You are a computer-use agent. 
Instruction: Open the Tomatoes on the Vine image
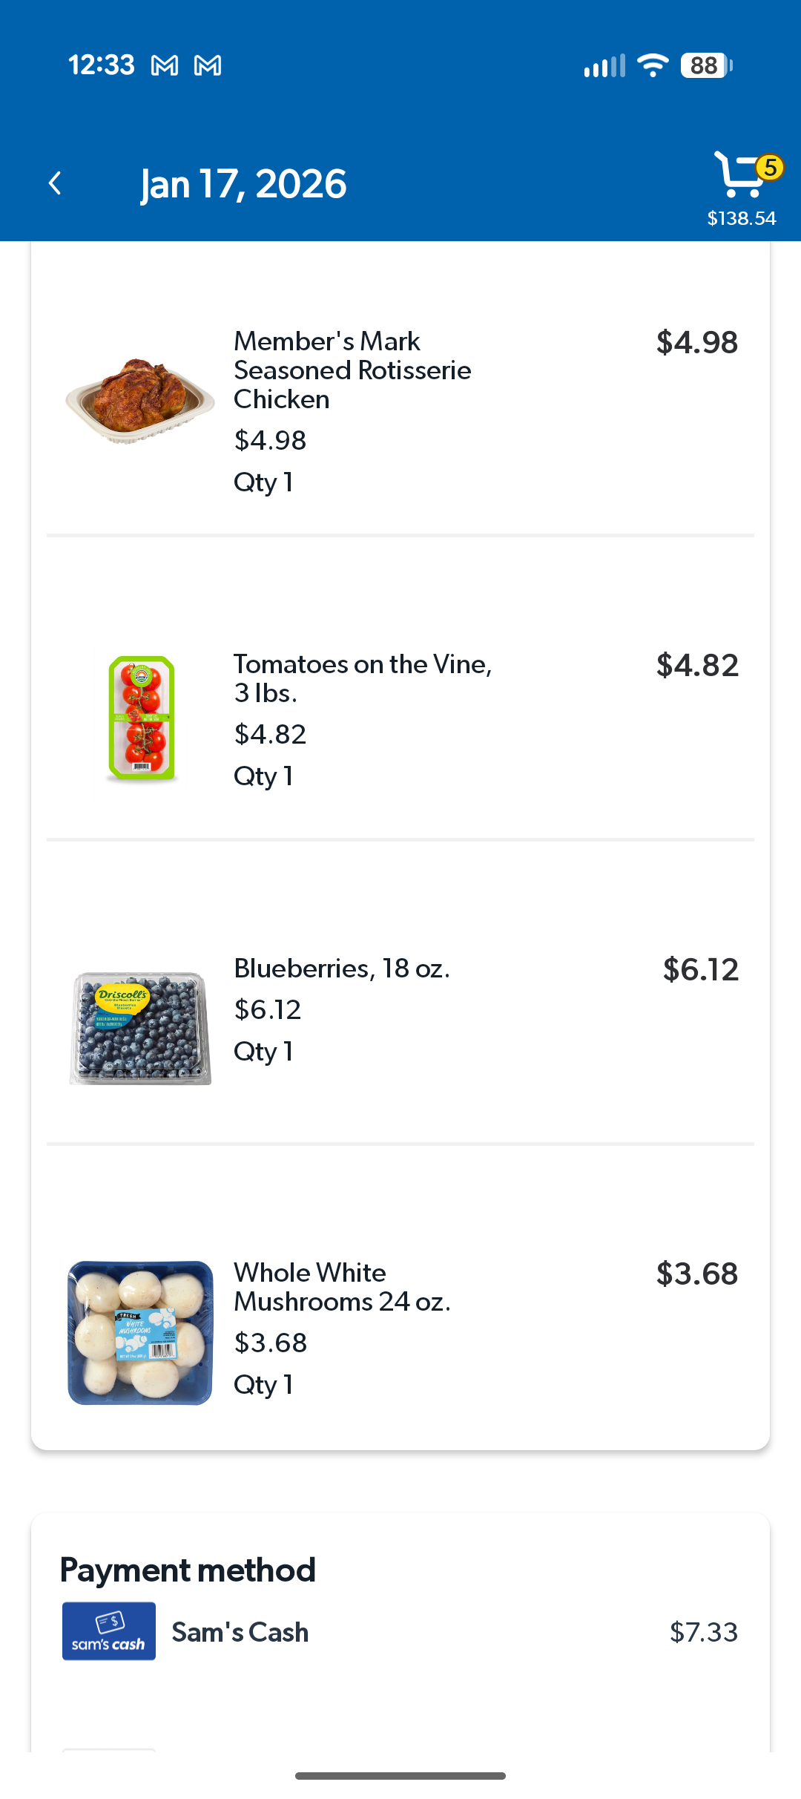[141, 718]
